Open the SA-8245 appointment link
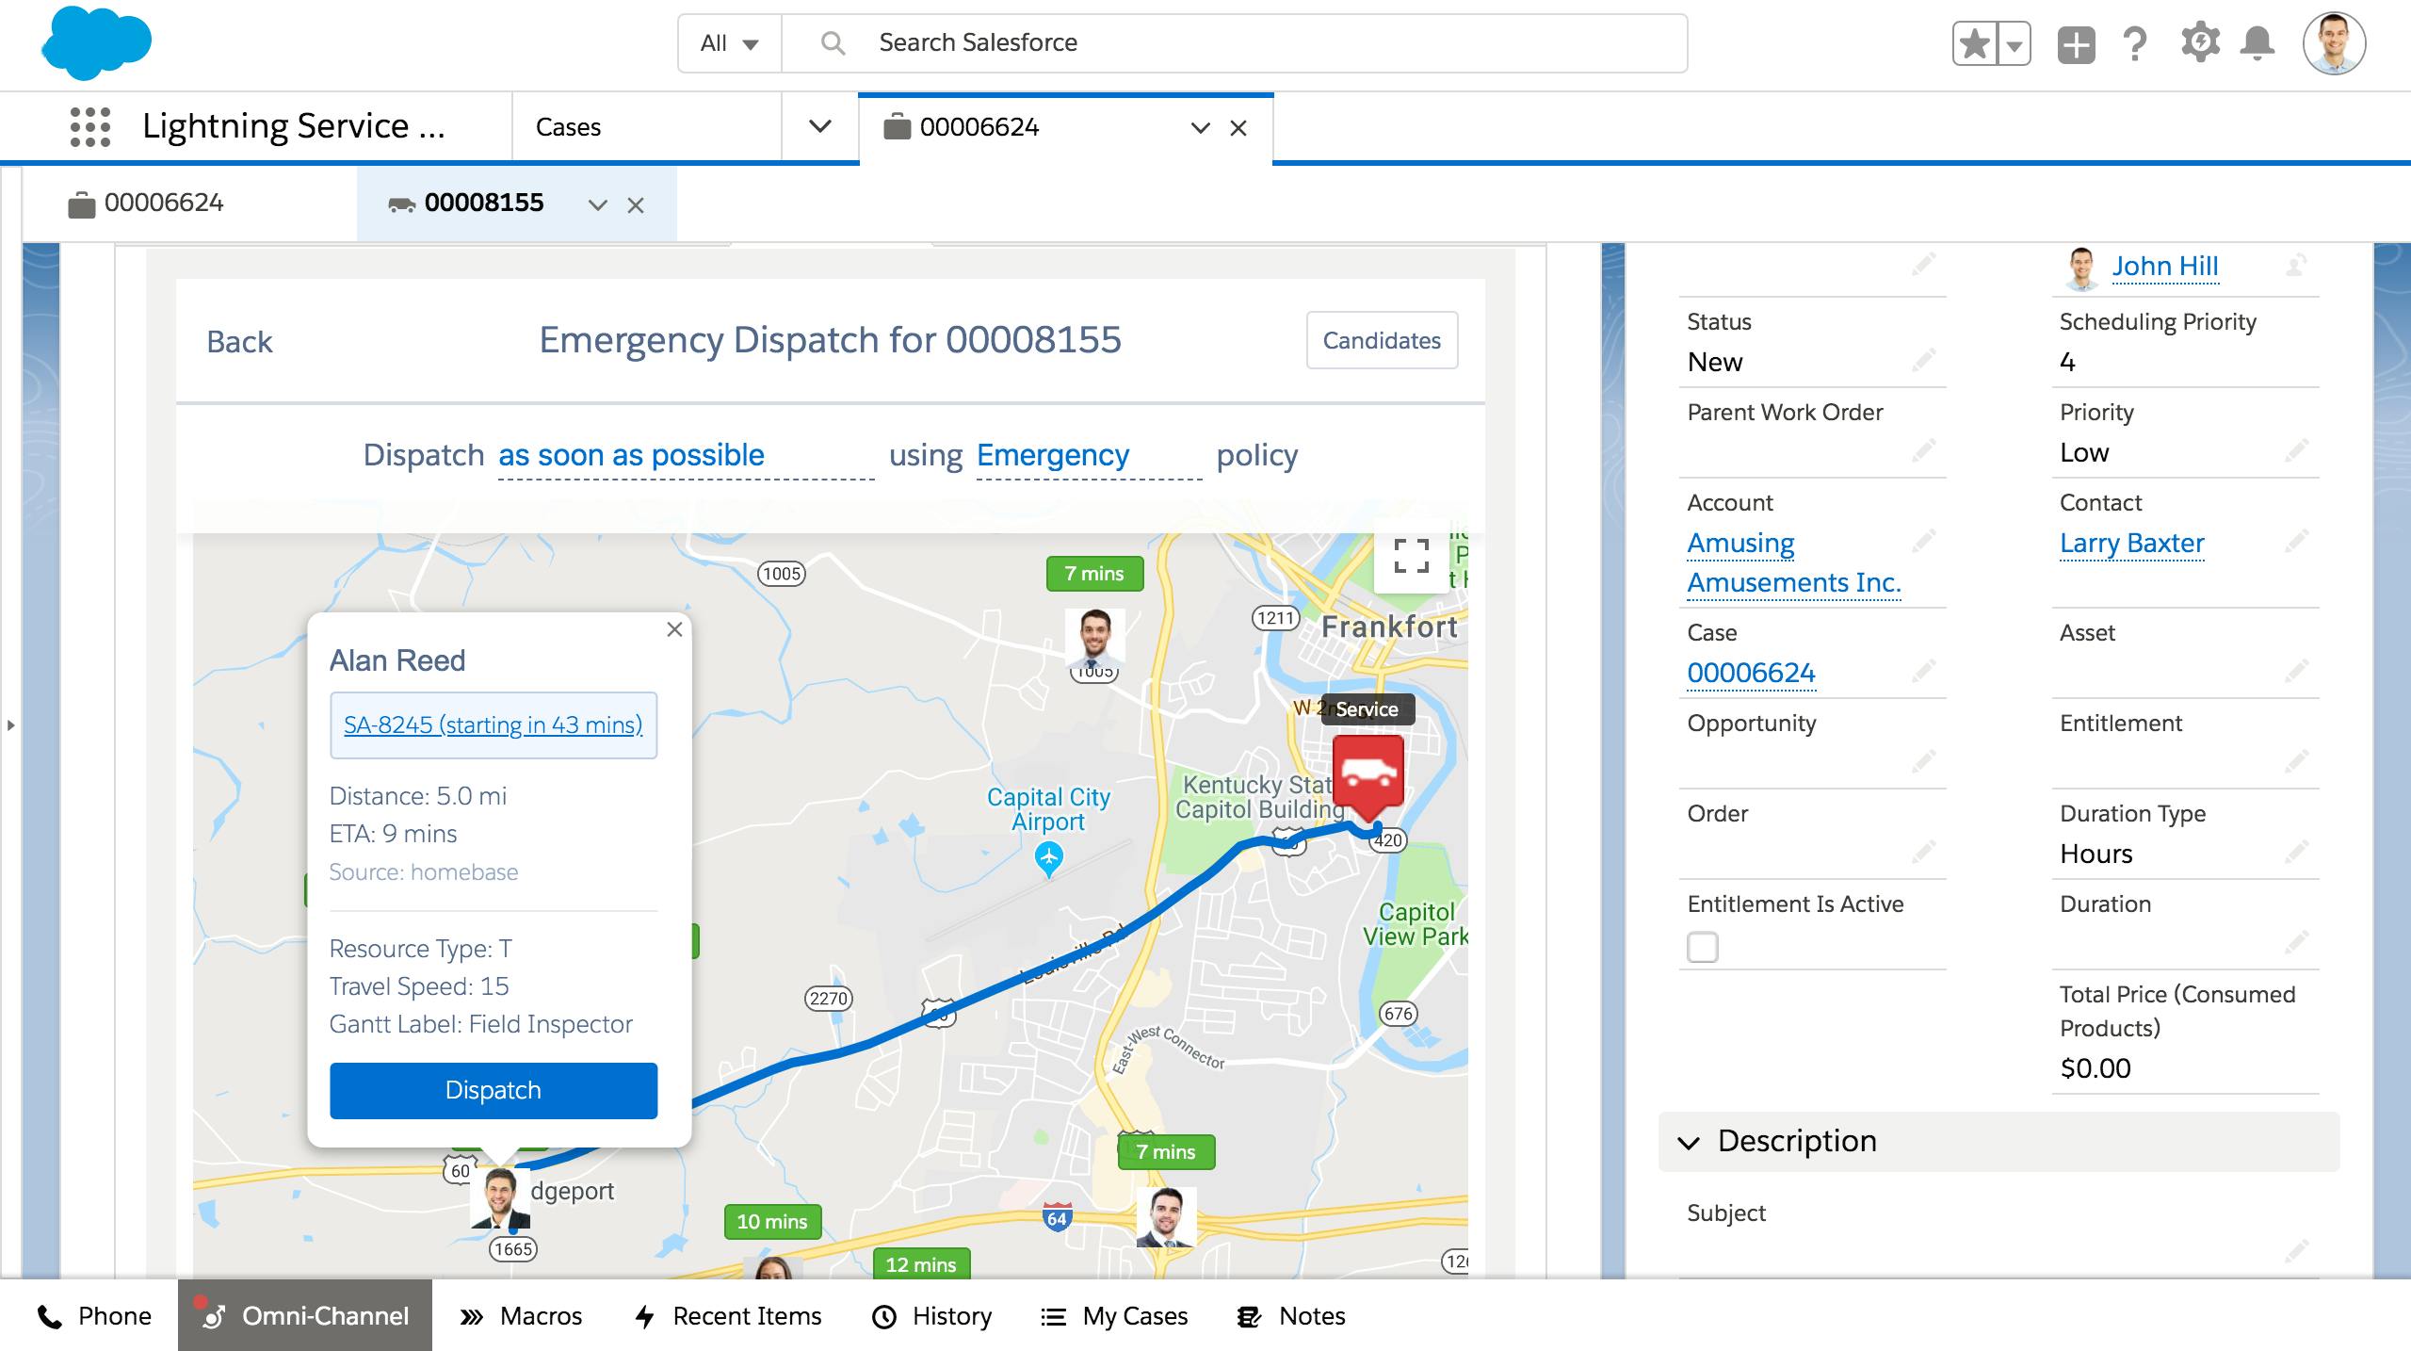The width and height of the screenshot is (2411, 1351). (494, 725)
